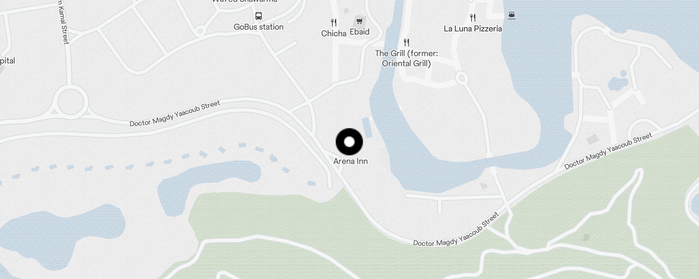Click the Arena Inn text label

point(351,161)
